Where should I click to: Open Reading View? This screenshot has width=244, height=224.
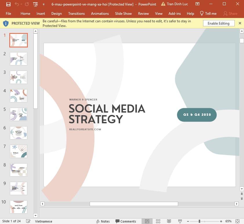coord(169,221)
